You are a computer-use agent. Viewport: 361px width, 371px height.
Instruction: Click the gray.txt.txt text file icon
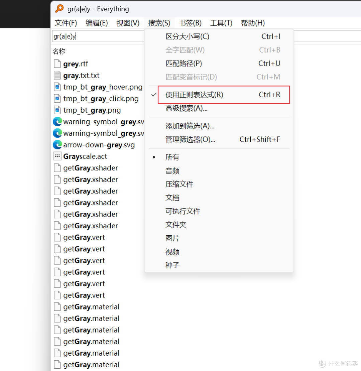tap(57, 75)
